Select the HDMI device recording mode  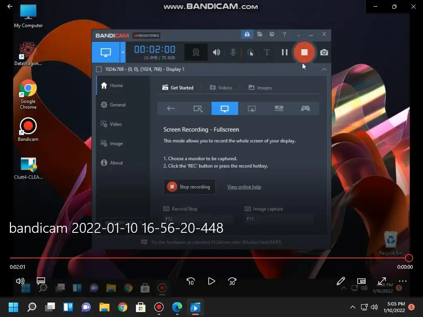[279, 109]
